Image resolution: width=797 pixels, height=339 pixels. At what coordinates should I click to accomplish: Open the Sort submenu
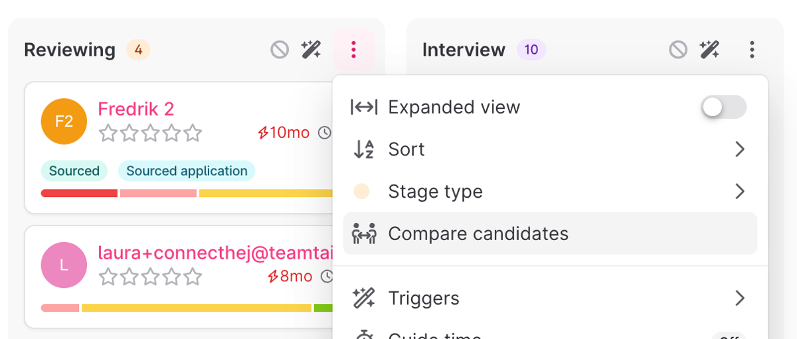point(550,149)
